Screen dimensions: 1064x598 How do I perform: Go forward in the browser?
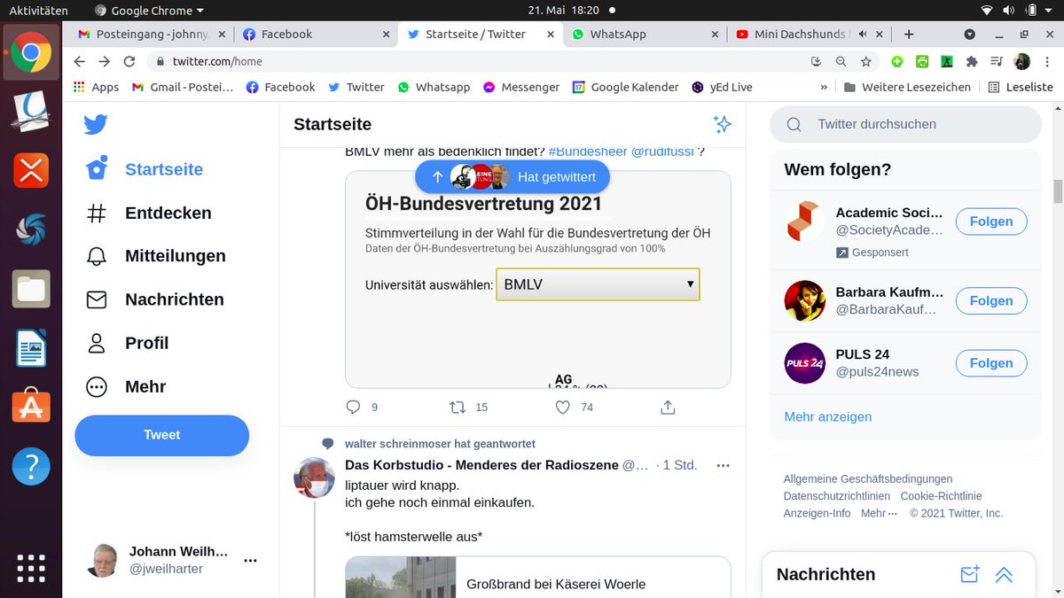coord(104,61)
